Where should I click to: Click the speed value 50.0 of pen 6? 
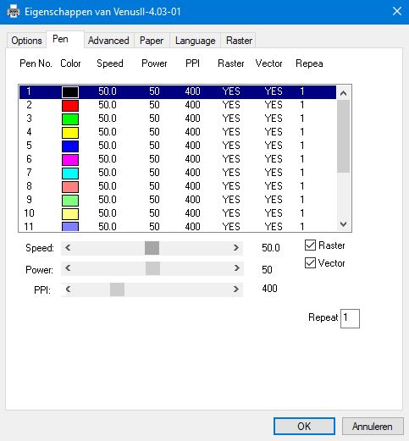click(x=108, y=159)
